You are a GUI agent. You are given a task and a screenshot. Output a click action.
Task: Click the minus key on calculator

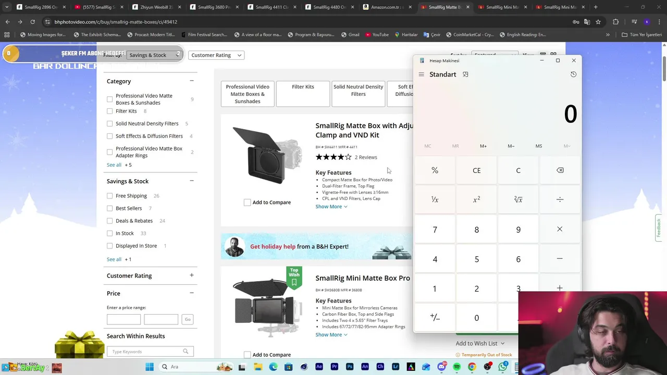560,259
